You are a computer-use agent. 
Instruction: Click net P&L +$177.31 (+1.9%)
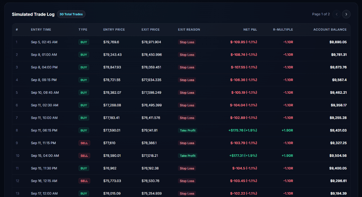tap(243, 156)
